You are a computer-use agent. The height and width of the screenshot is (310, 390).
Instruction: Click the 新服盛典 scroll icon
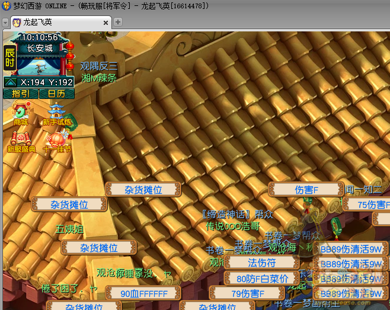coord(21,141)
